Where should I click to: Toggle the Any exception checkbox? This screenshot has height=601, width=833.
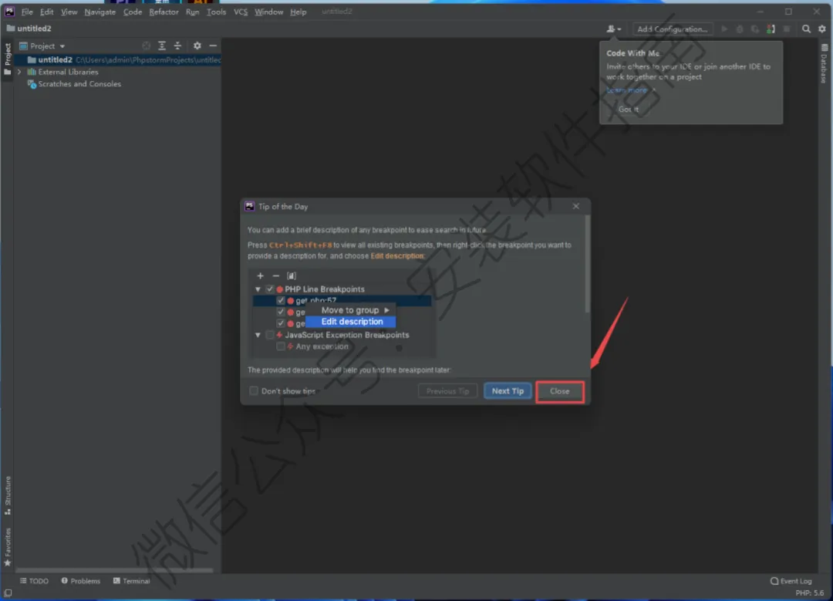(281, 346)
